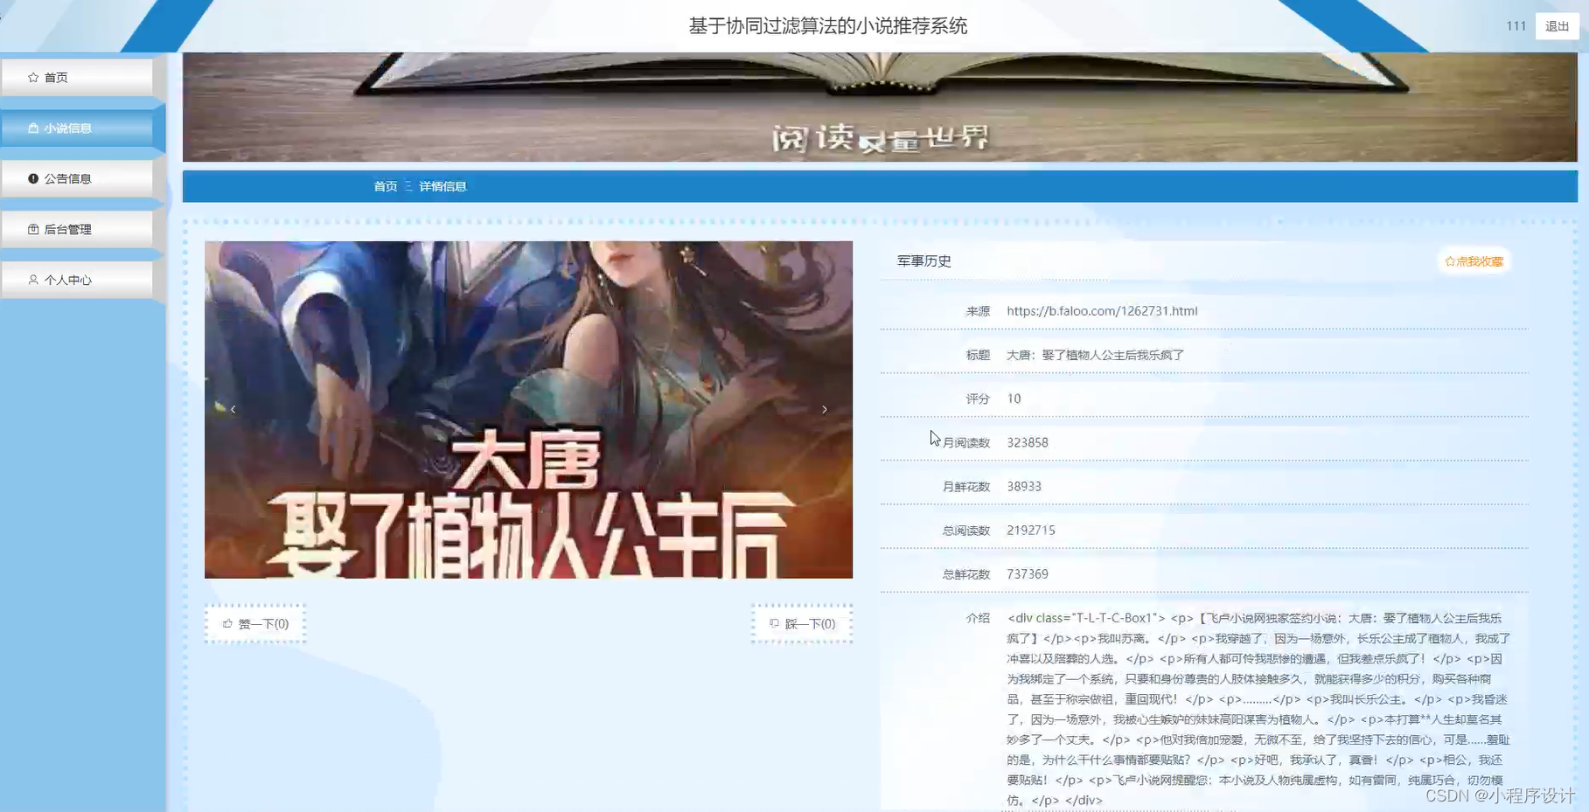Click the rating value 10
This screenshot has height=812, width=1589.
click(1014, 399)
